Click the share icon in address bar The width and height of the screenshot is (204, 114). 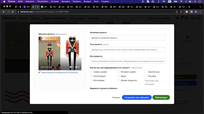click(x=177, y=12)
